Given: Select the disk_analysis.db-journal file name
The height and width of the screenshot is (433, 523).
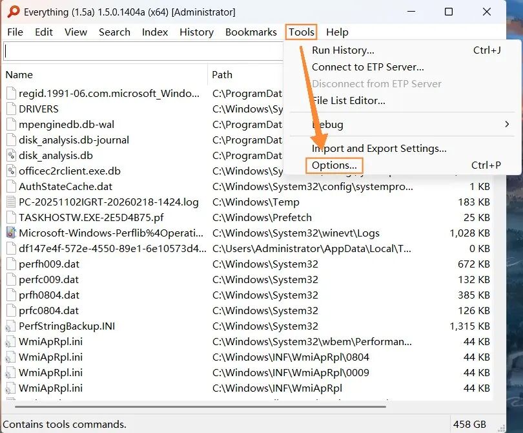Looking at the screenshot, I should tap(74, 140).
